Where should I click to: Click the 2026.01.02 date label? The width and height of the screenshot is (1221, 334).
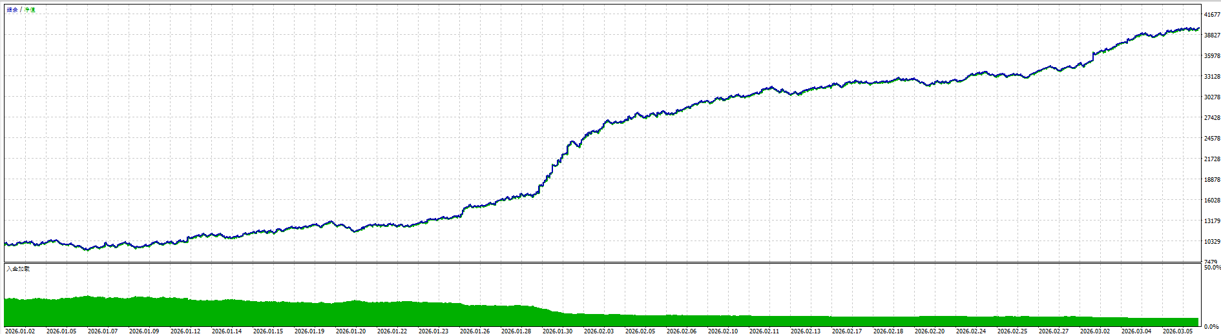coord(20,331)
